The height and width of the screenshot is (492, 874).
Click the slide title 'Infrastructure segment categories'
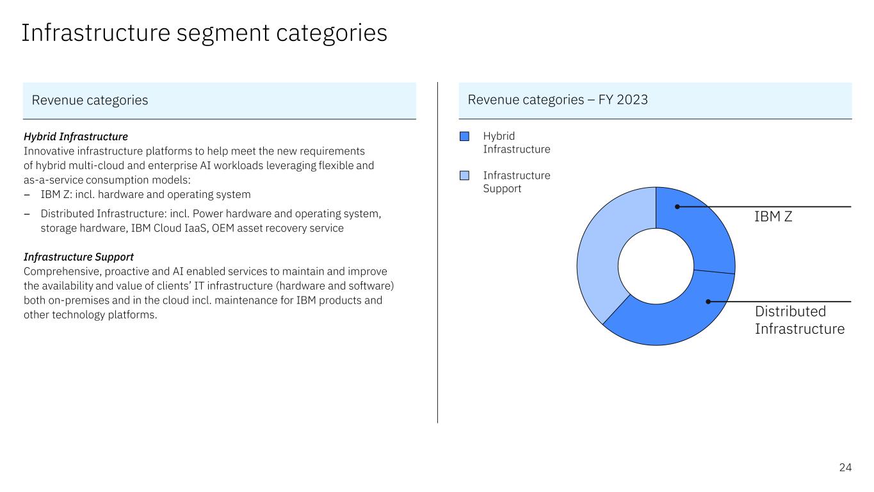pos(204,33)
